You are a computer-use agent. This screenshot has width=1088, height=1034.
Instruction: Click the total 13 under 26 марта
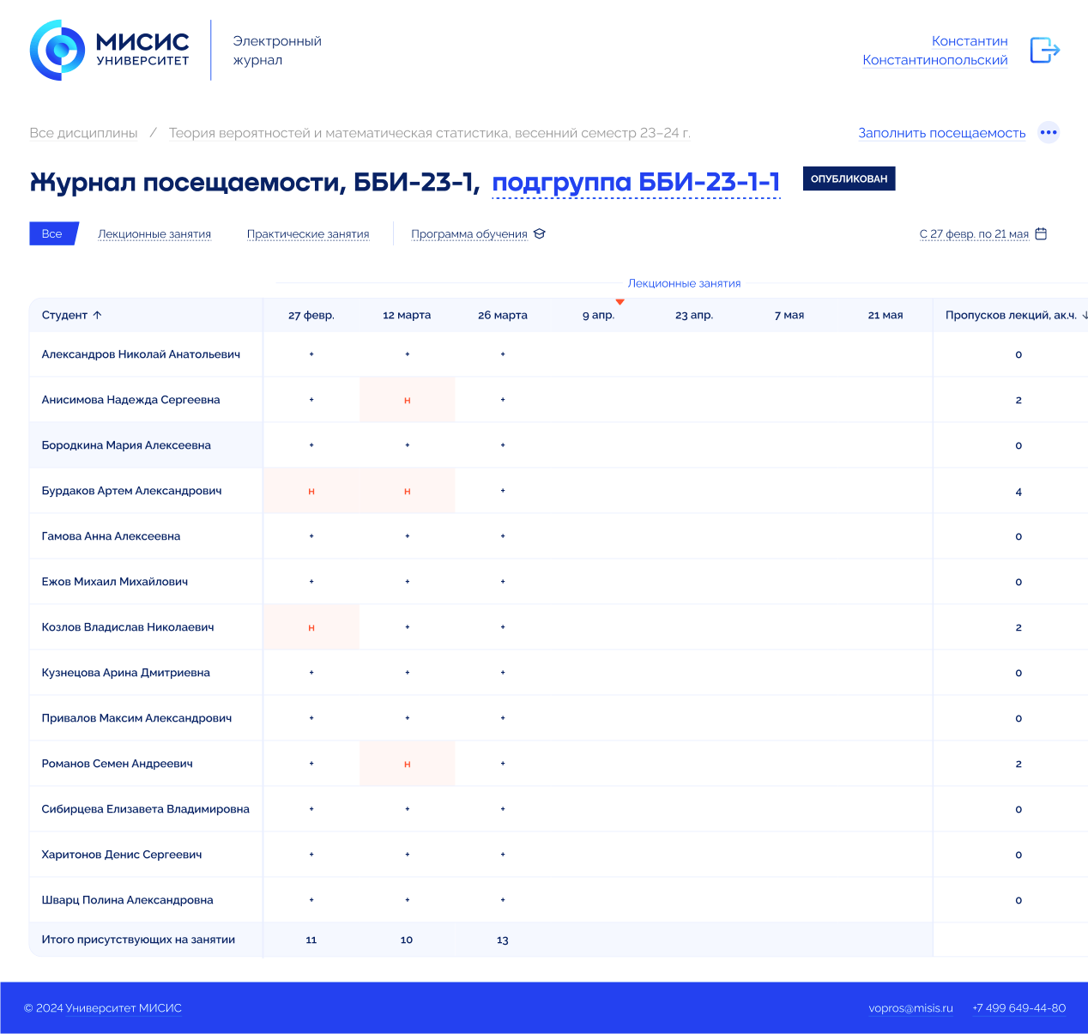coord(503,940)
